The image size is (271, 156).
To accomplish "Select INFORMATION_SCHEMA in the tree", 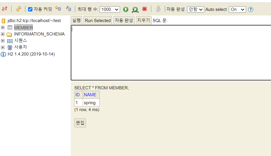I will (x=40, y=34).
